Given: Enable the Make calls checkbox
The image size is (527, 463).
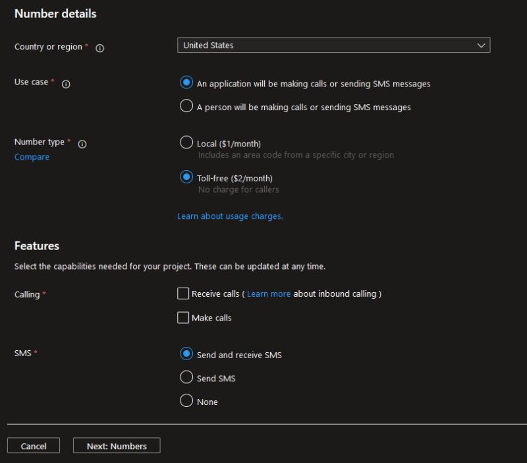Looking at the screenshot, I should coord(183,318).
